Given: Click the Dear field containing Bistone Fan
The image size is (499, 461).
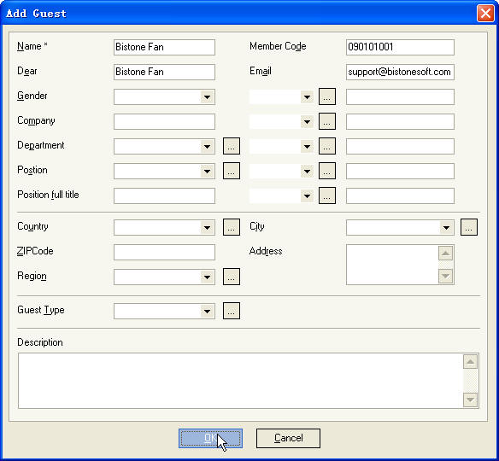Looking at the screenshot, I should (x=164, y=73).
